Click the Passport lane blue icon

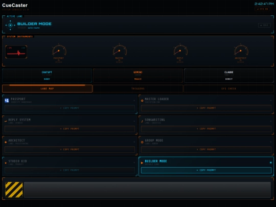[7, 101]
